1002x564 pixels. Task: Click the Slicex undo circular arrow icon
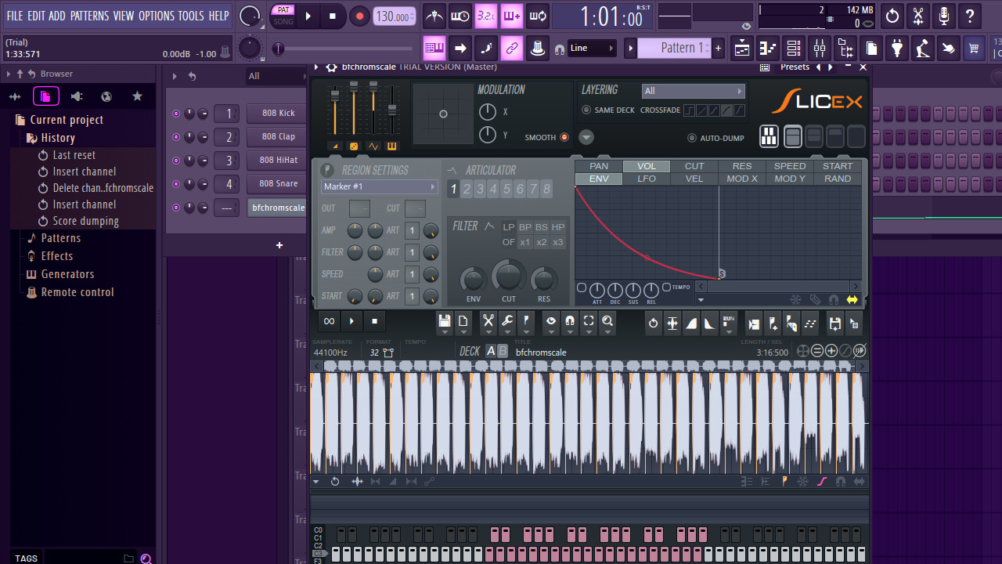tap(654, 323)
